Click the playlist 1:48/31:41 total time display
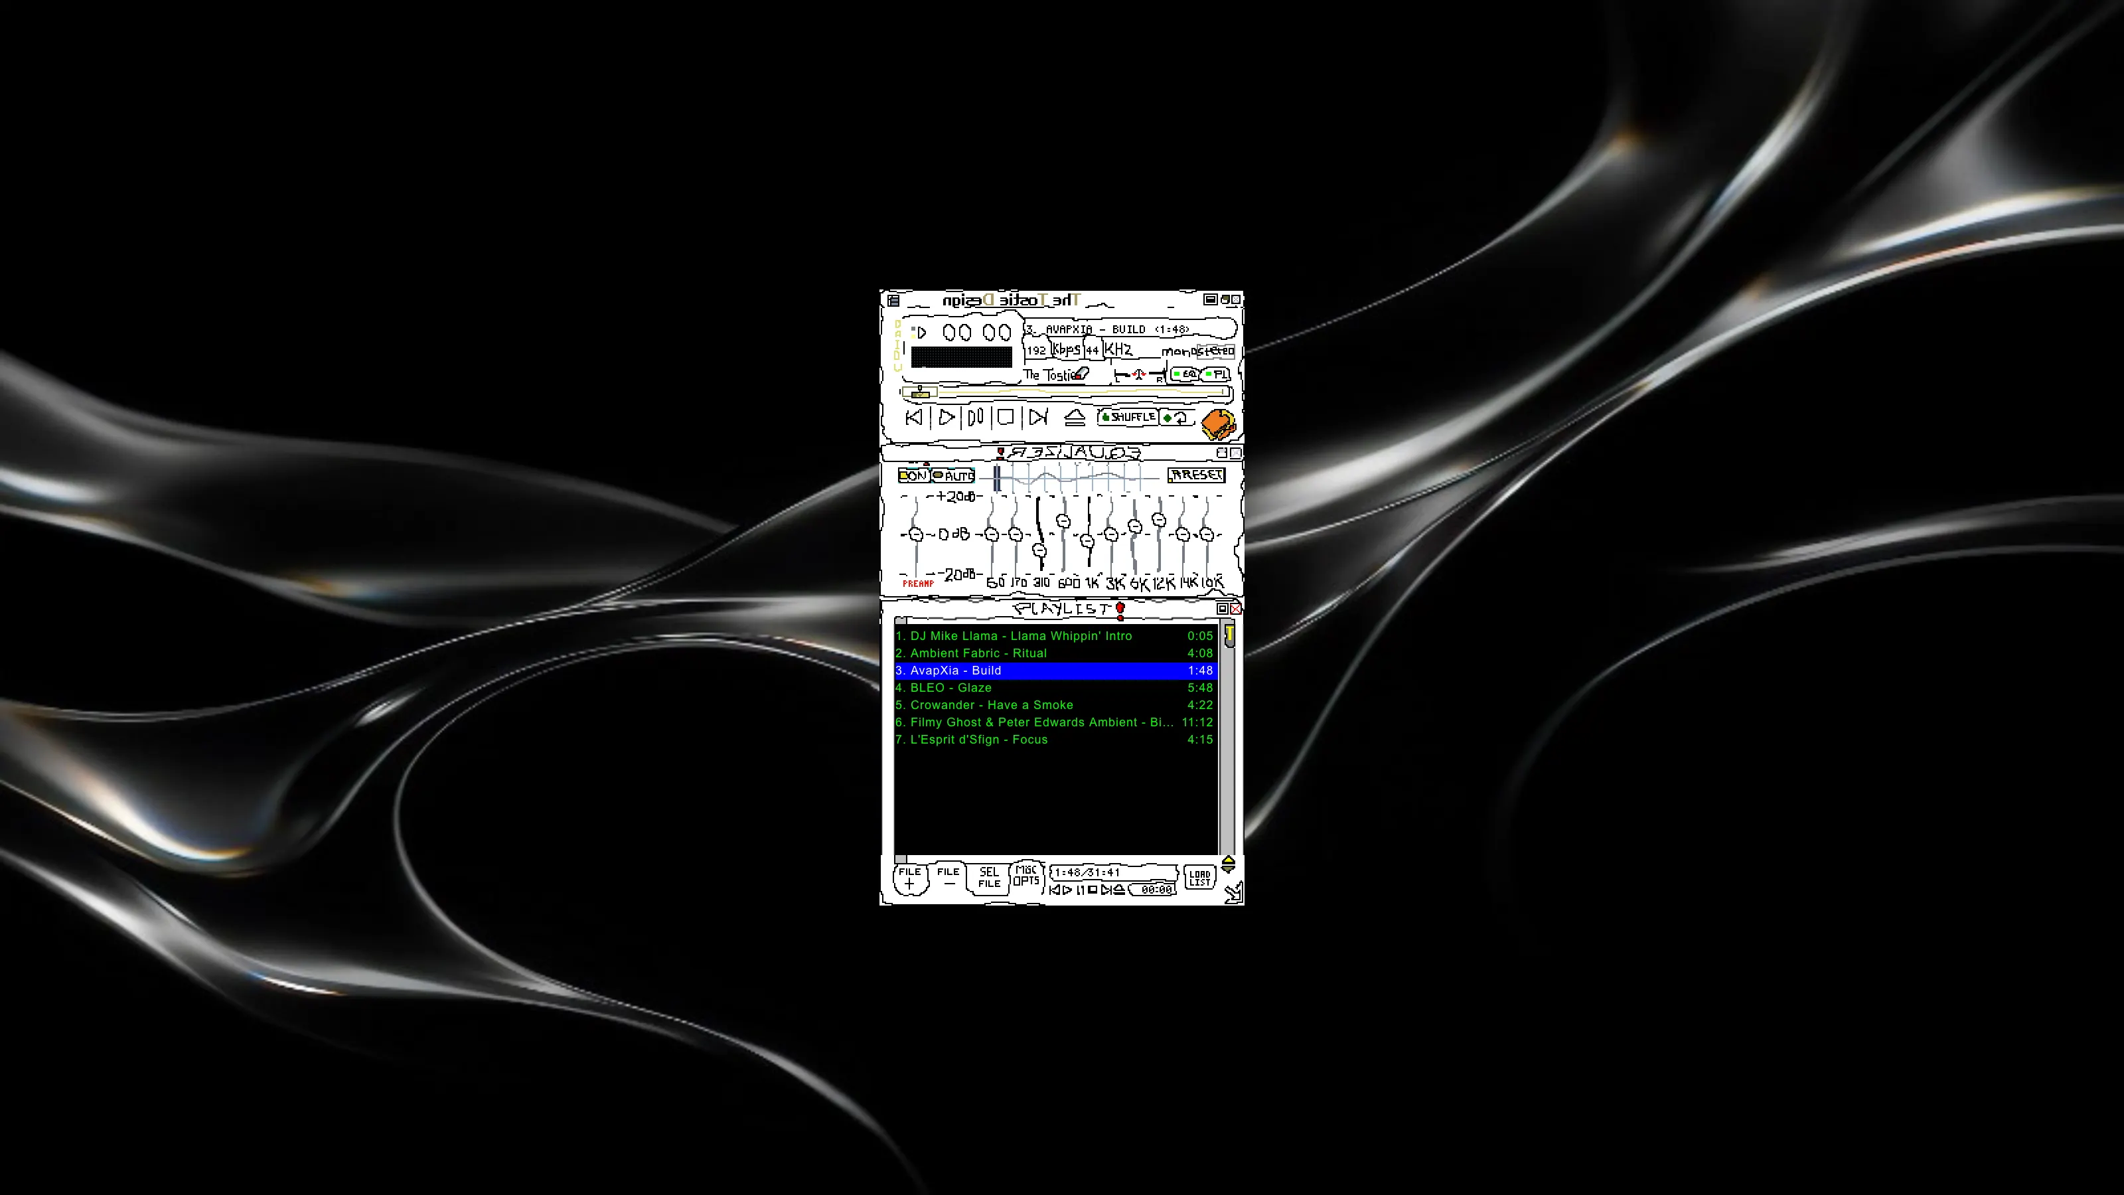 [1113, 872]
